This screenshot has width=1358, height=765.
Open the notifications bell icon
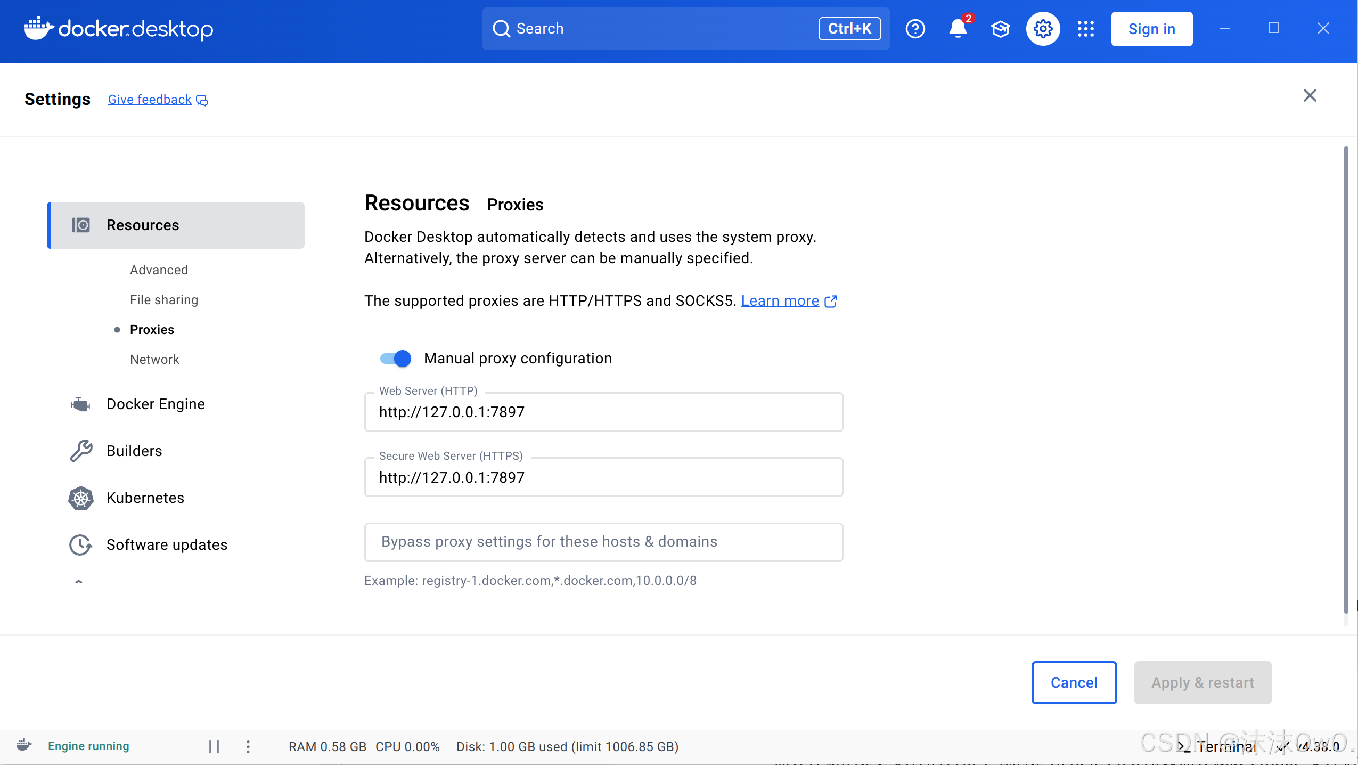(x=958, y=29)
